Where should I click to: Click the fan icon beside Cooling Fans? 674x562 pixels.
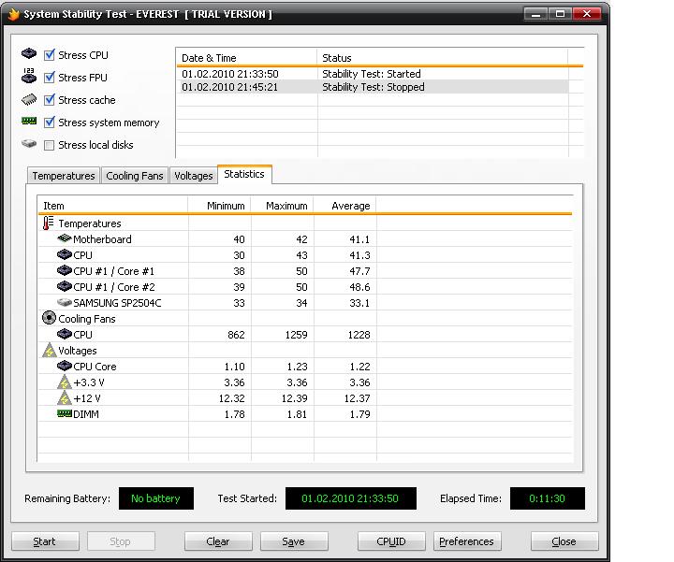(x=49, y=319)
